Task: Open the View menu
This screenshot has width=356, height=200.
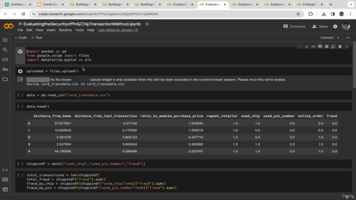Action: 39,30
